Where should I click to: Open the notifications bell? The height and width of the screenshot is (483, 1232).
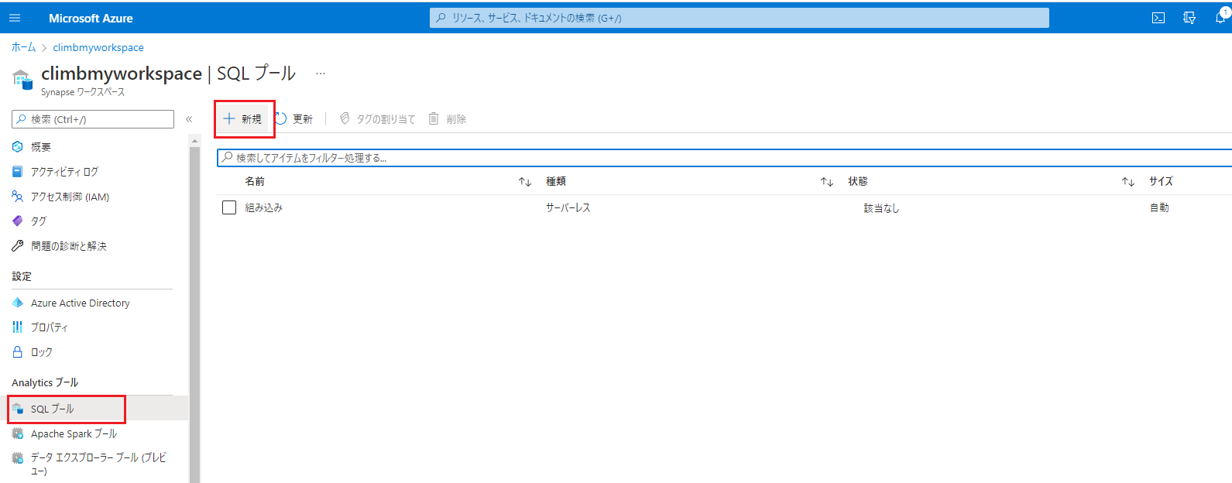(x=1221, y=17)
